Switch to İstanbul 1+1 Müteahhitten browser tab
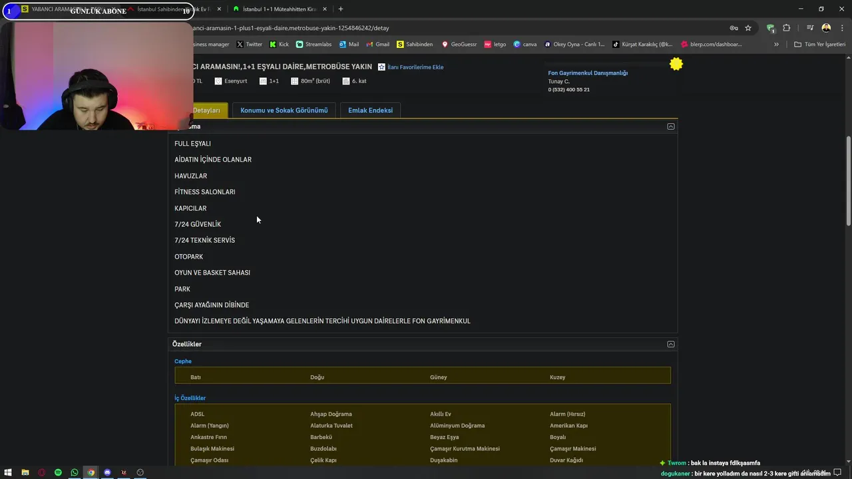 click(x=278, y=9)
